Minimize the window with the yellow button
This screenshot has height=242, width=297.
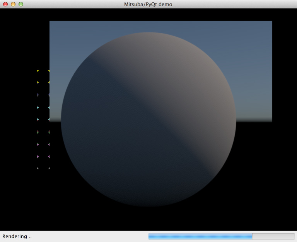tap(13, 4)
